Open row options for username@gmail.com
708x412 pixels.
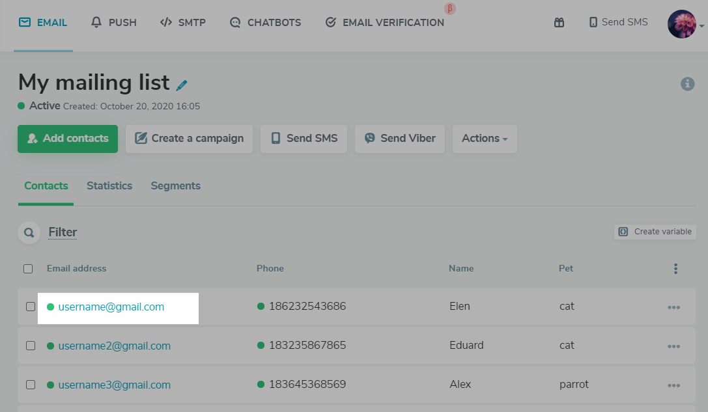click(673, 307)
